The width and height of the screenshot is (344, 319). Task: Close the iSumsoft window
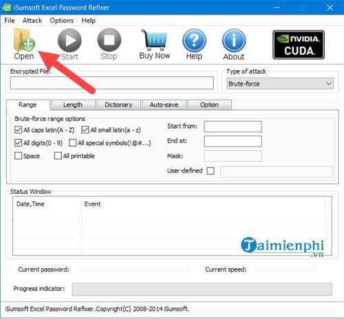(x=330, y=8)
